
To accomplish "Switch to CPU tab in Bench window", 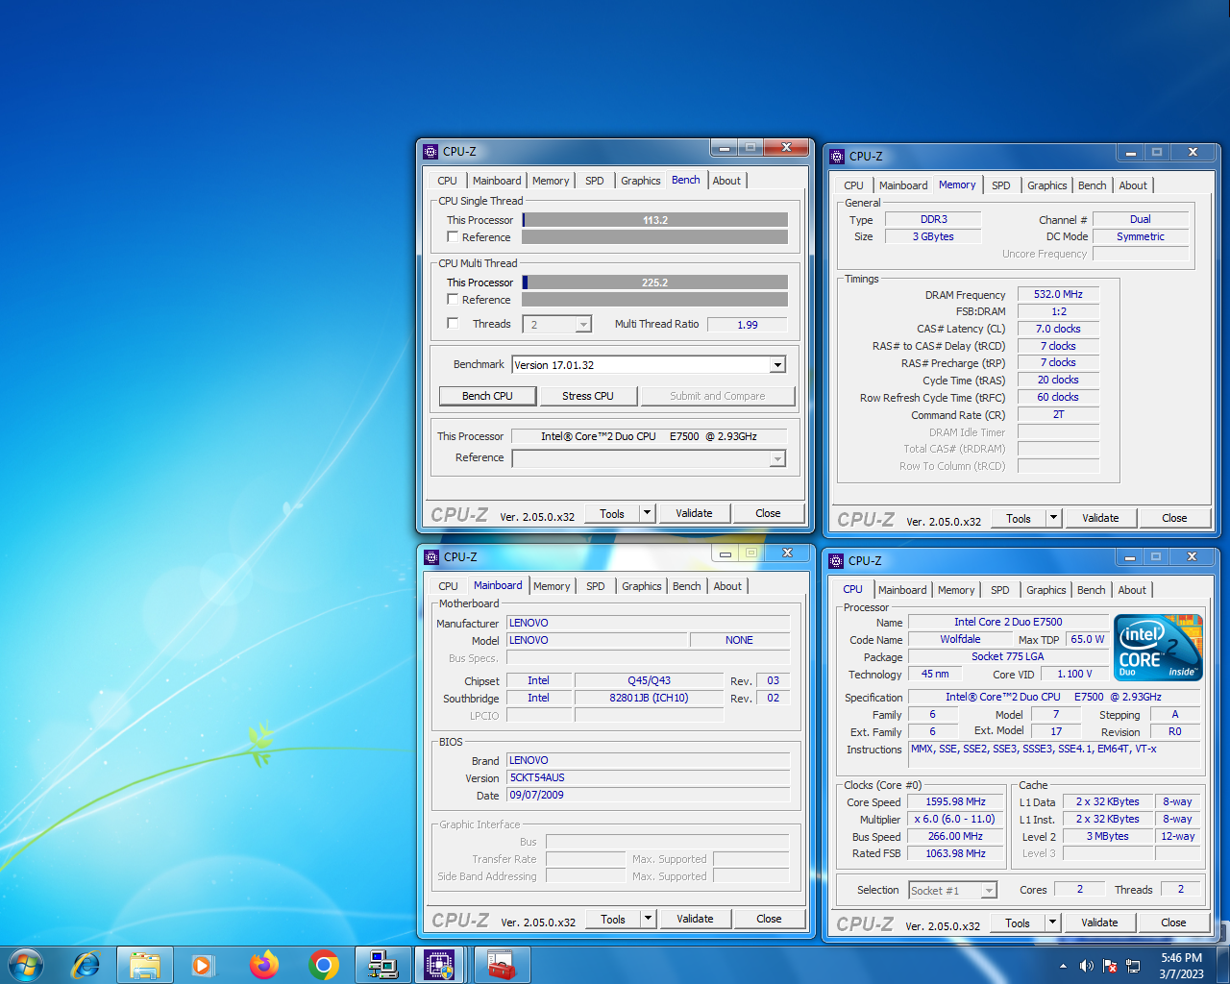I will click(x=448, y=181).
